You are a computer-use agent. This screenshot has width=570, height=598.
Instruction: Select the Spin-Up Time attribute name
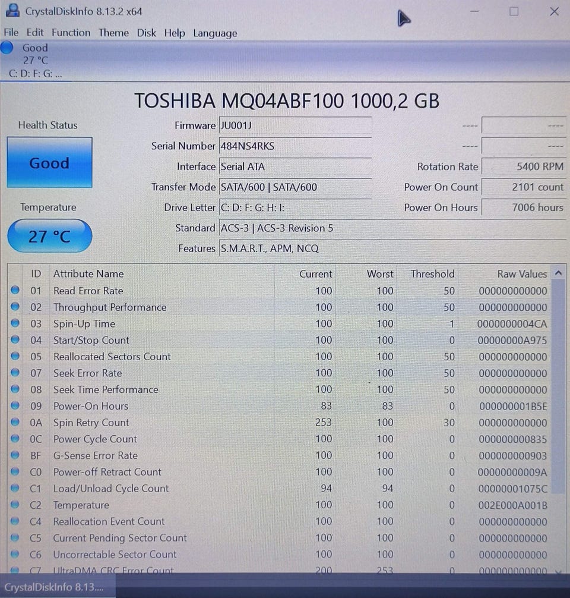[84, 324]
